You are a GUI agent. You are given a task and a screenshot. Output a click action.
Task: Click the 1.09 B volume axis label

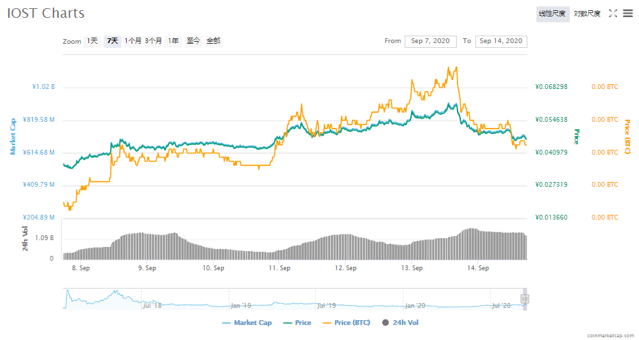tap(45, 238)
